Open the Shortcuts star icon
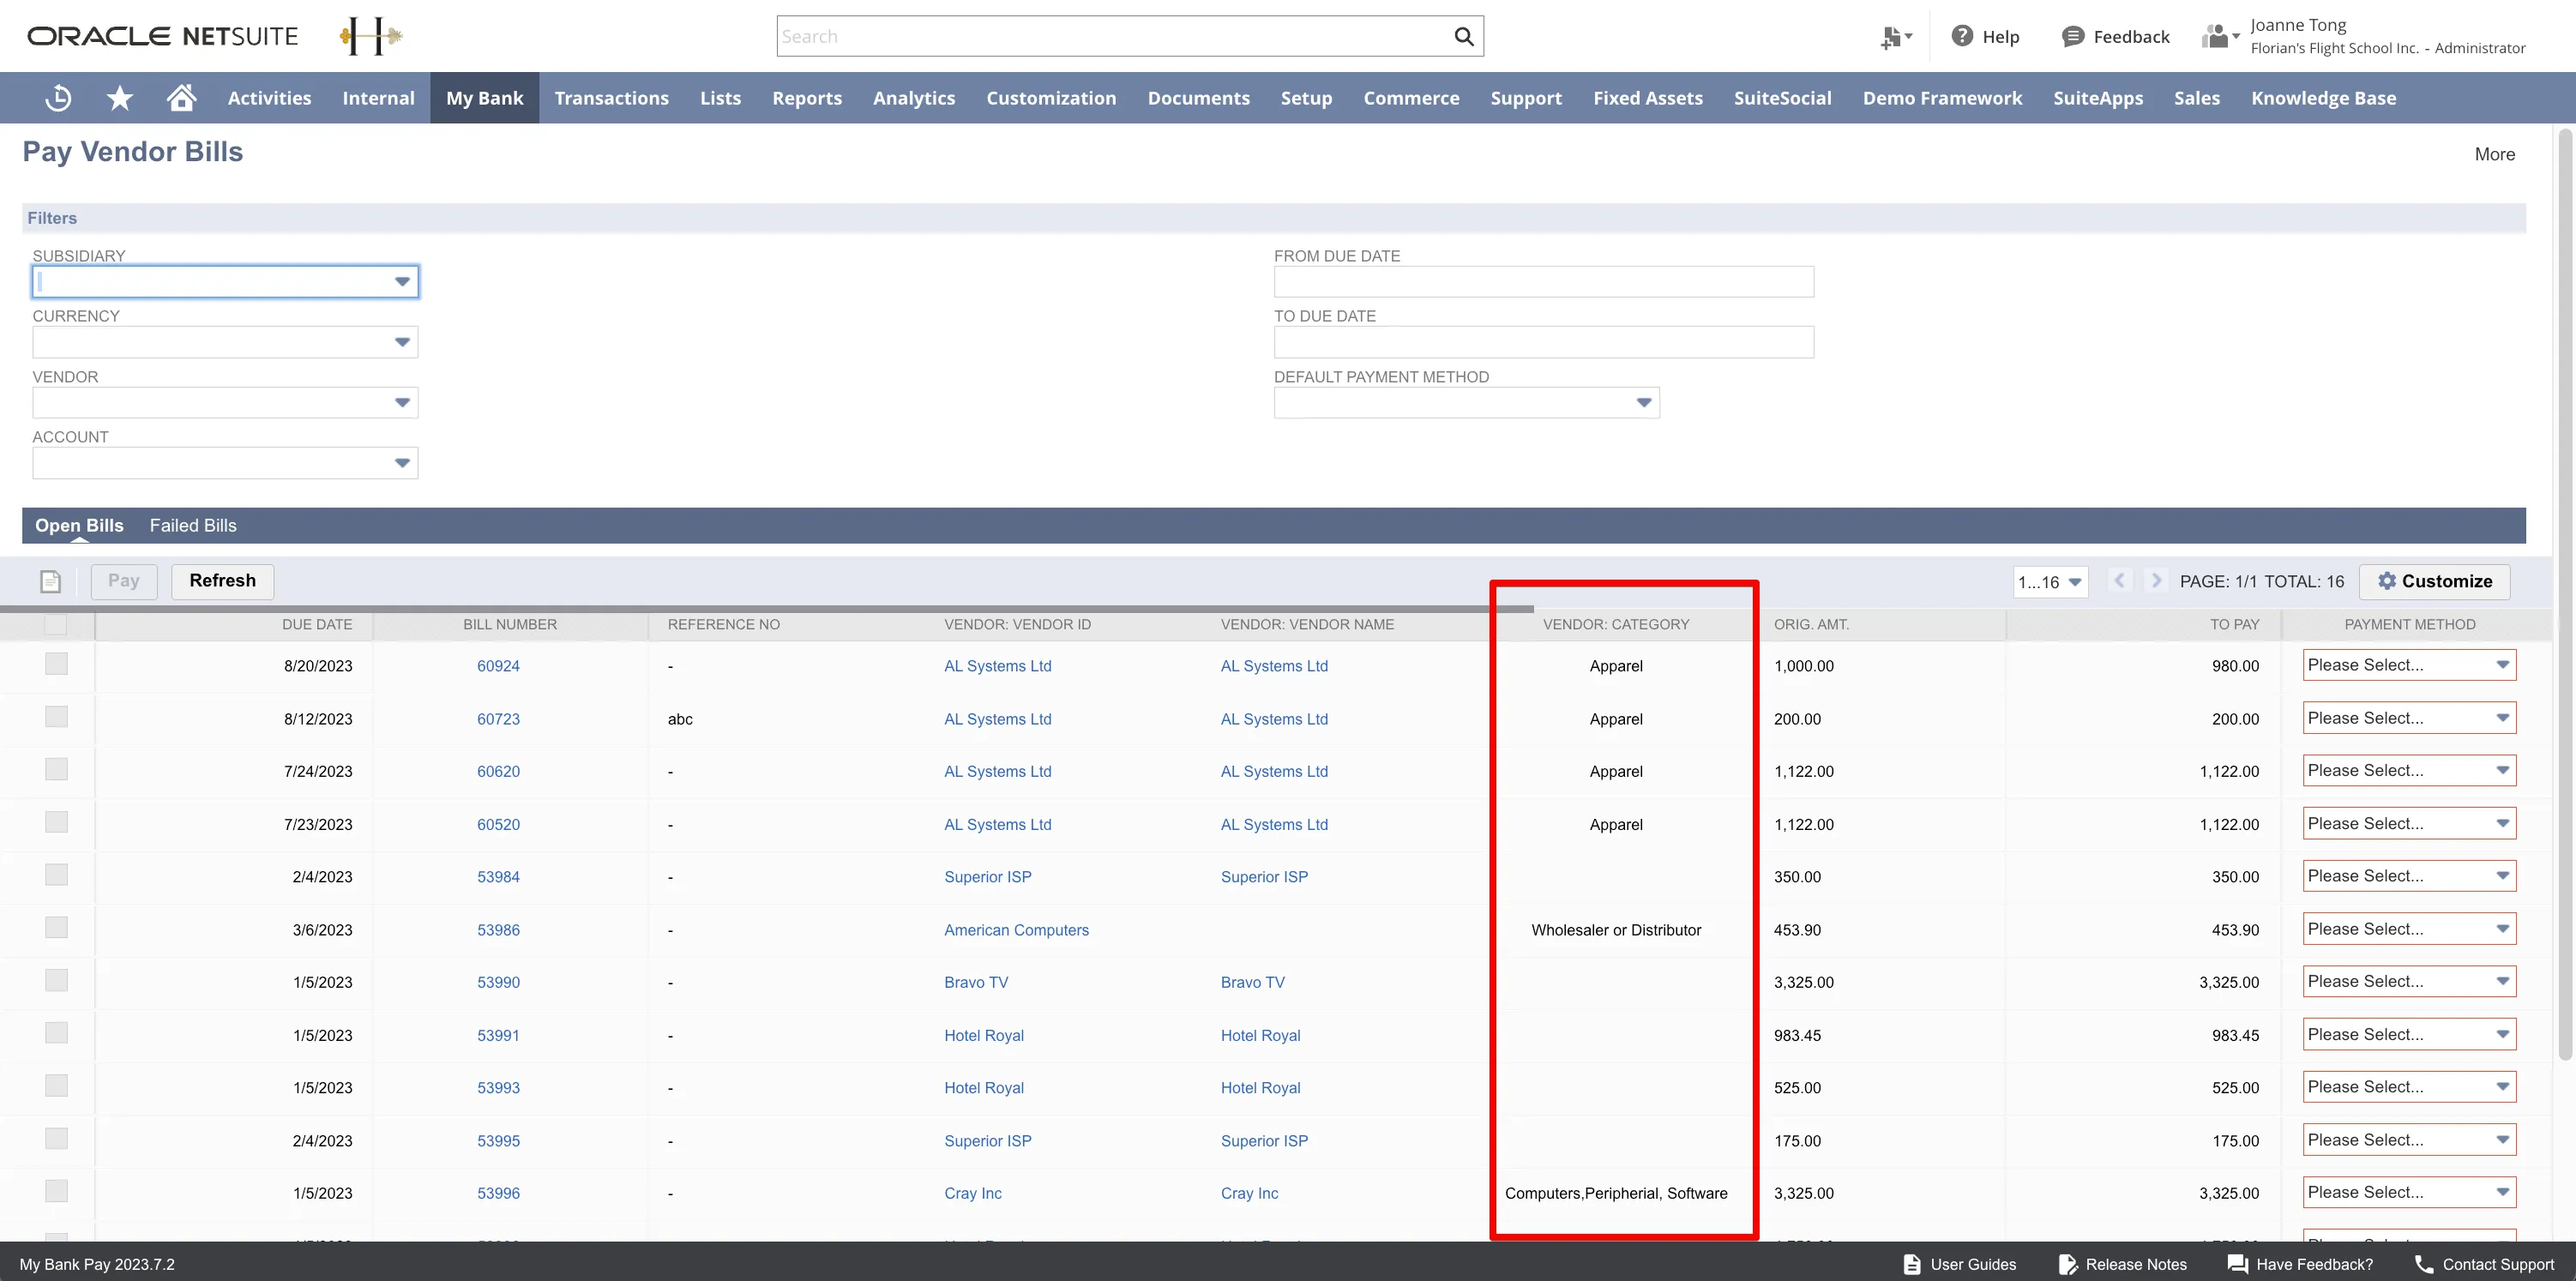The height and width of the screenshot is (1281, 2576). click(120, 98)
